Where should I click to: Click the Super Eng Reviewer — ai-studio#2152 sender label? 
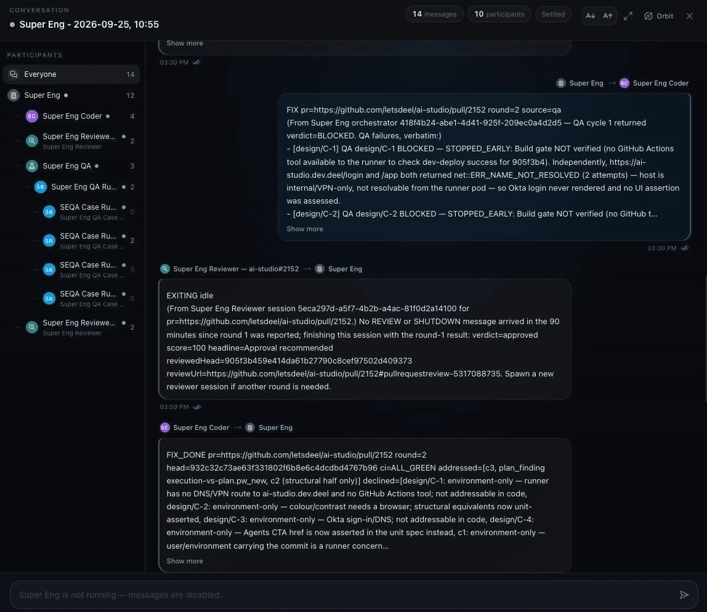236,269
